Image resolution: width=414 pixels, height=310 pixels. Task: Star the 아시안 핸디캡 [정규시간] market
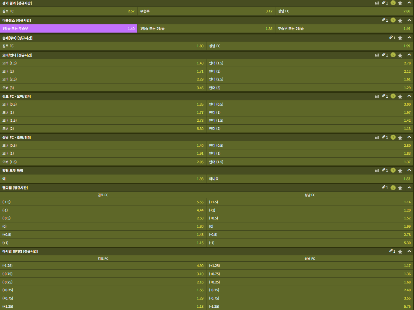pos(400,252)
